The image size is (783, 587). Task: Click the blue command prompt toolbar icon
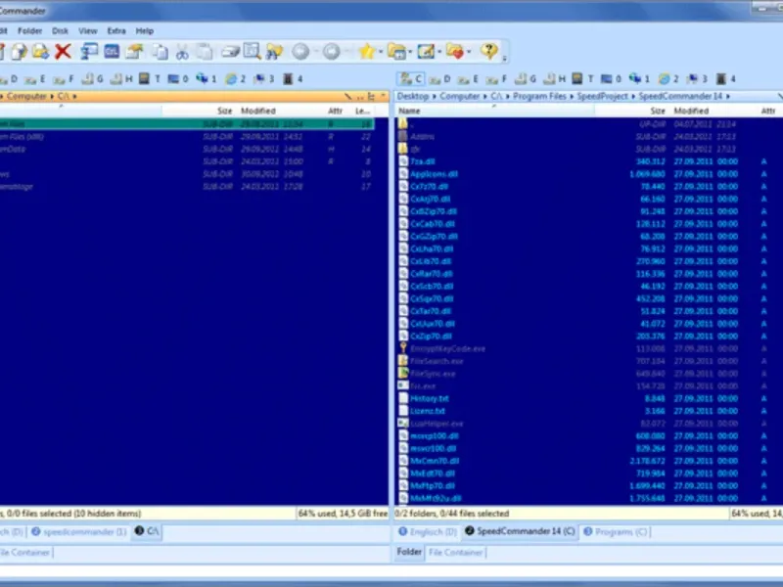[x=112, y=51]
